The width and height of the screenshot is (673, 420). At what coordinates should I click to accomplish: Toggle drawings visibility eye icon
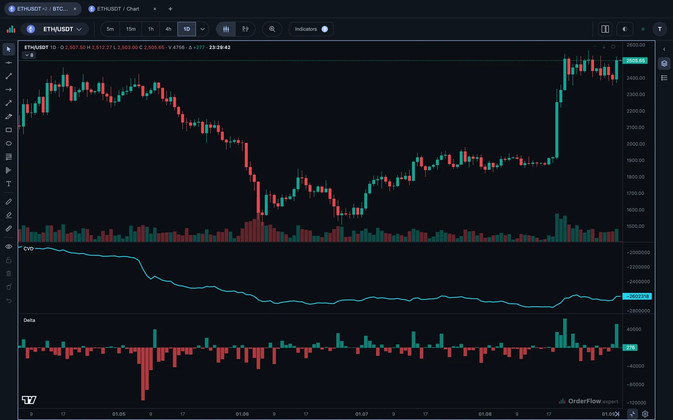click(8, 247)
